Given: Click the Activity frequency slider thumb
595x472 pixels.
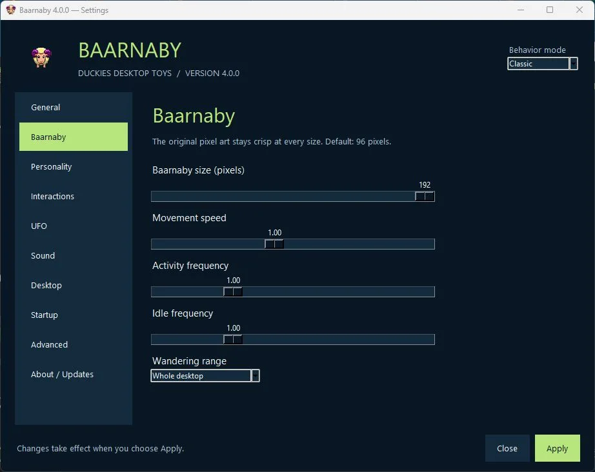Looking at the screenshot, I should point(232,292).
